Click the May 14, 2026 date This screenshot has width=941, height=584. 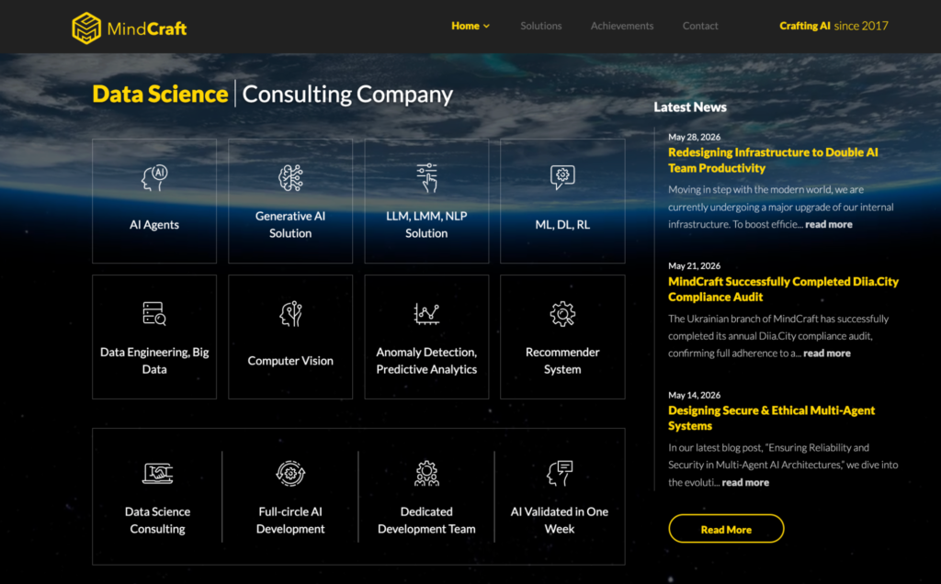(x=695, y=395)
